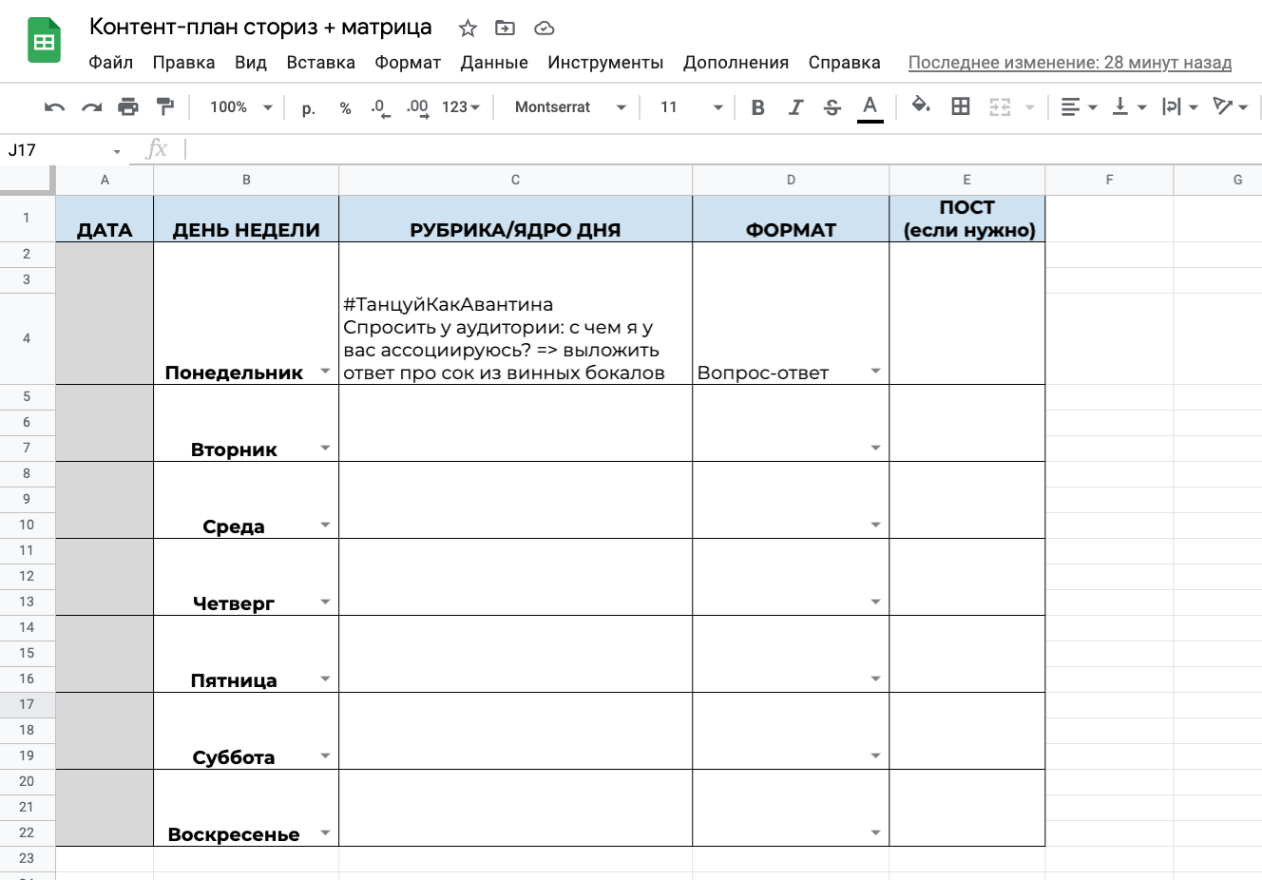Screen dimensions: 1262x880
Task: Move document using the folder icon
Action: (506, 29)
